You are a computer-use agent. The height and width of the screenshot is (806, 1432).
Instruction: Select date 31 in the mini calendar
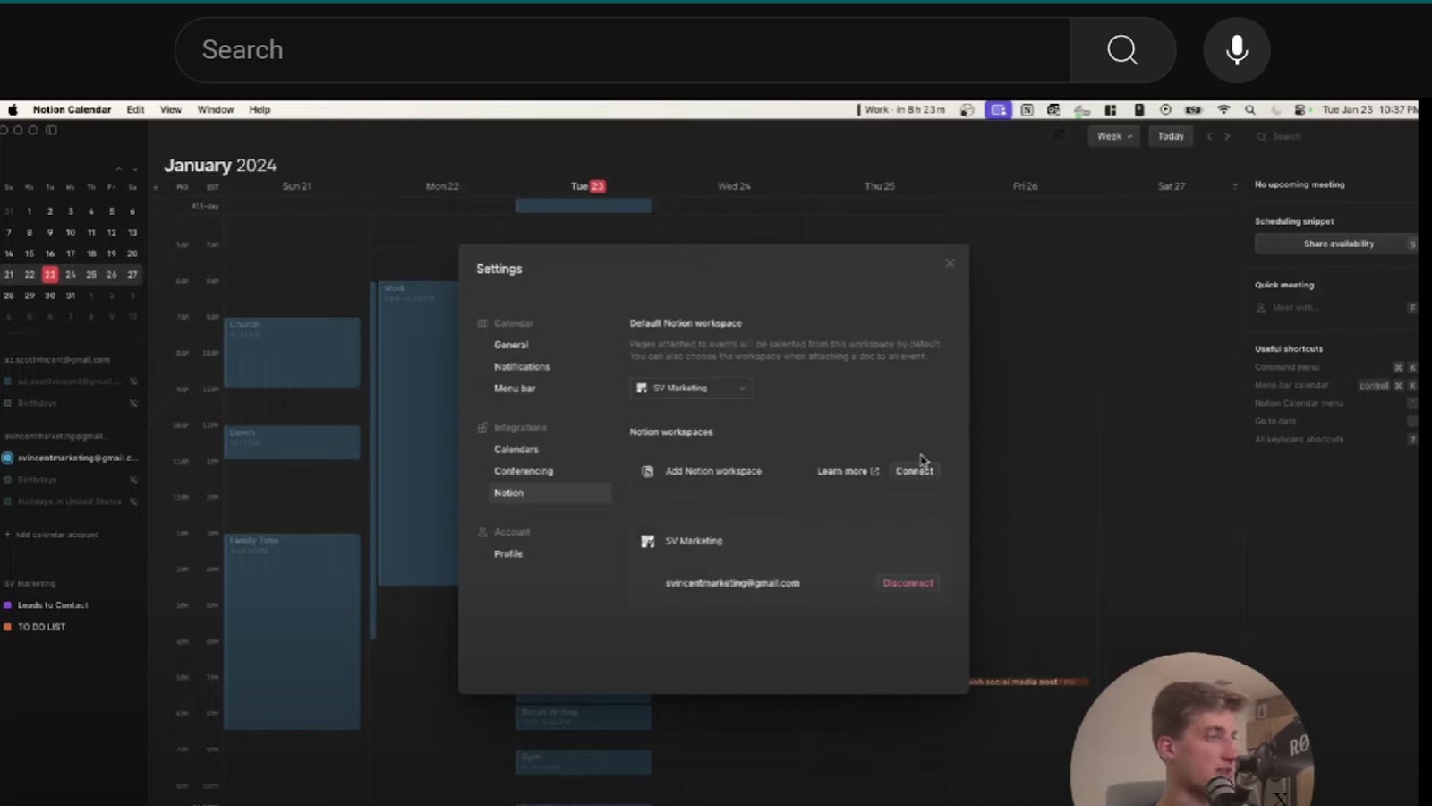(x=71, y=296)
